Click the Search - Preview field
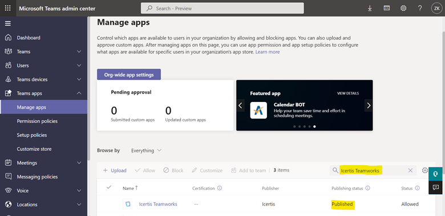445x216 pixels. point(222,8)
